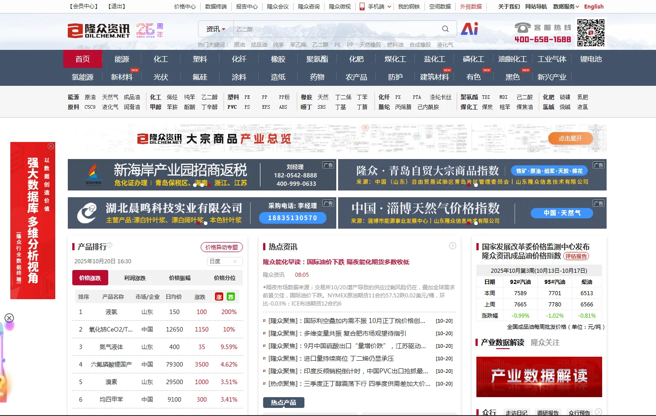Open the 化纤 navigation menu
The image size is (656, 416).
[x=239, y=59]
